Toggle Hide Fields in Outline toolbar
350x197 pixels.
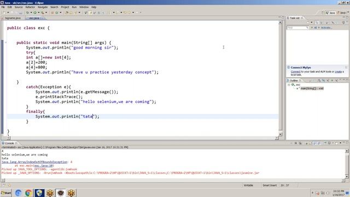[x=323, y=80]
